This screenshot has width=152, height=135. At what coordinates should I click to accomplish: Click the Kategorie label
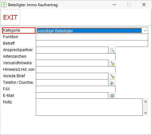[11, 30]
